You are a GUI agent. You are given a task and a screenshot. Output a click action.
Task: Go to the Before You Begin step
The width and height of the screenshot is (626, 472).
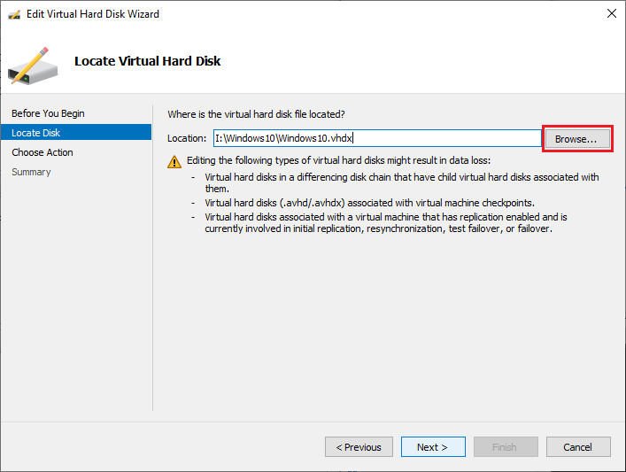tap(48, 113)
